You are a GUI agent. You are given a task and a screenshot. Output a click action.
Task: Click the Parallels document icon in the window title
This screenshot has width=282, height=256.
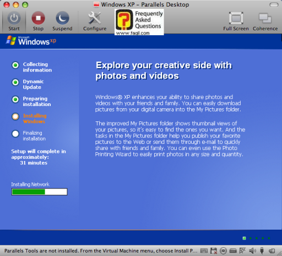coord(96,4)
